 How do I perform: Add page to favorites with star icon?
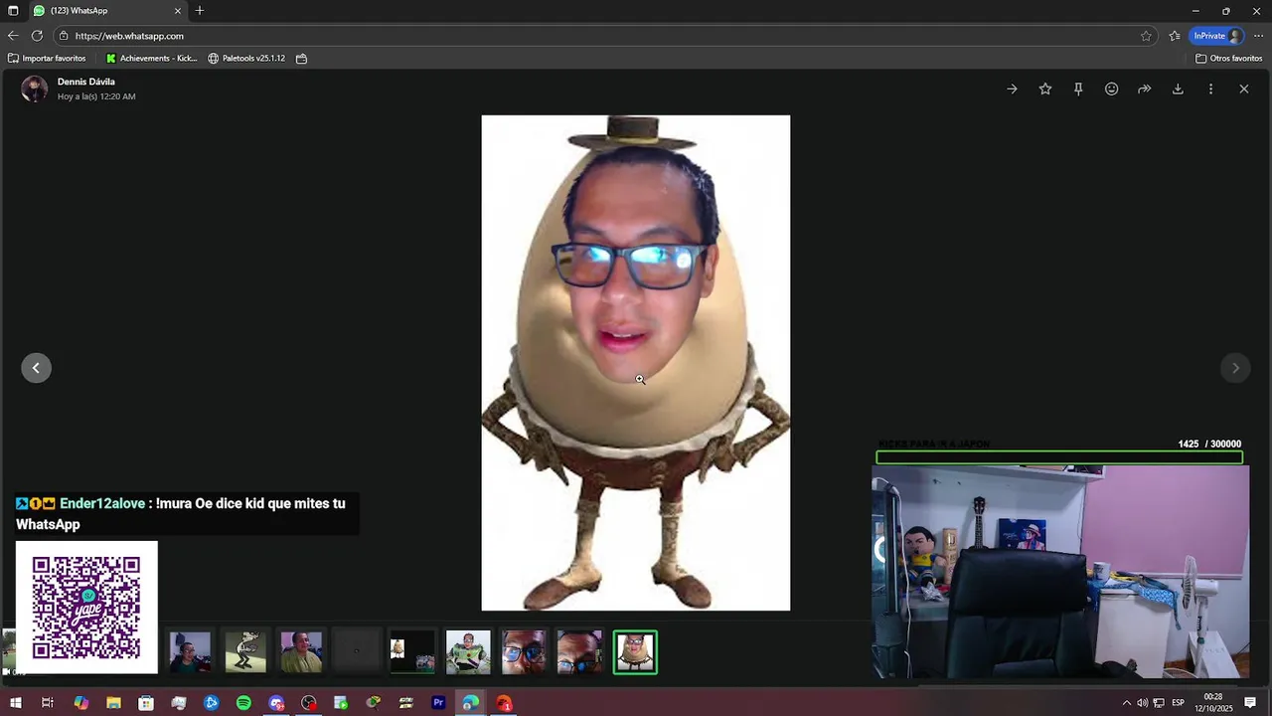1146,36
